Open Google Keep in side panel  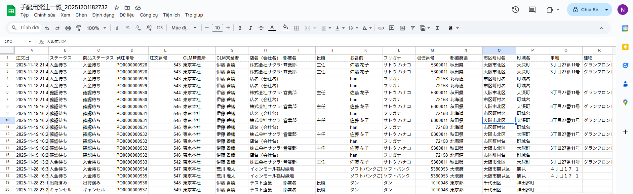(625, 47)
